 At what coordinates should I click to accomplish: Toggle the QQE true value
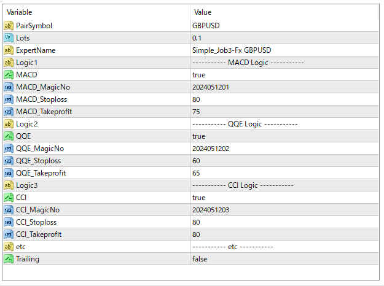[199, 136]
